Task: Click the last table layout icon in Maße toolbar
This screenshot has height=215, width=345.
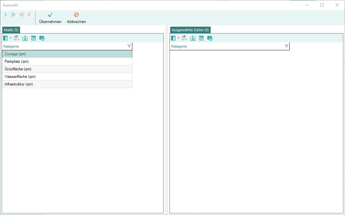Action: pos(42,38)
